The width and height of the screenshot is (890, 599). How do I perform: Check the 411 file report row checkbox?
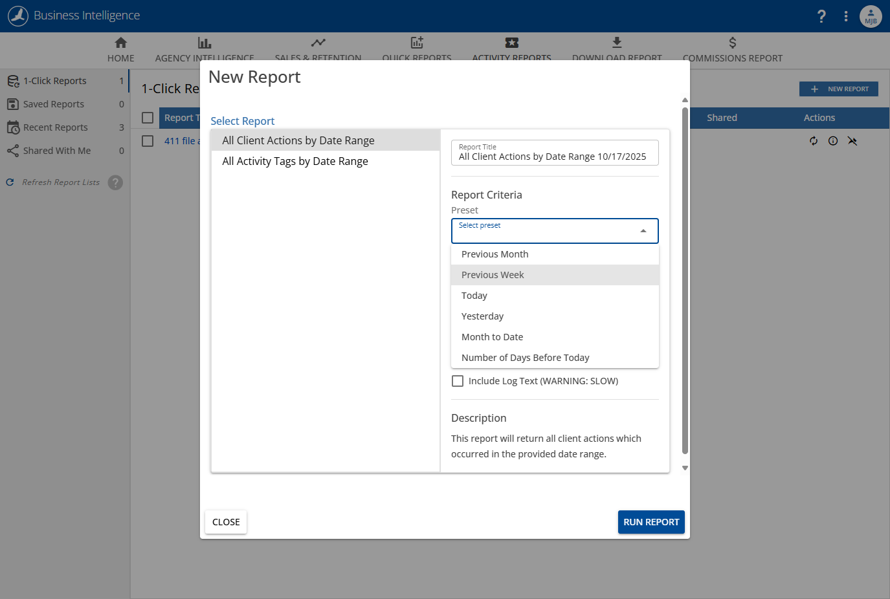[148, 141]
